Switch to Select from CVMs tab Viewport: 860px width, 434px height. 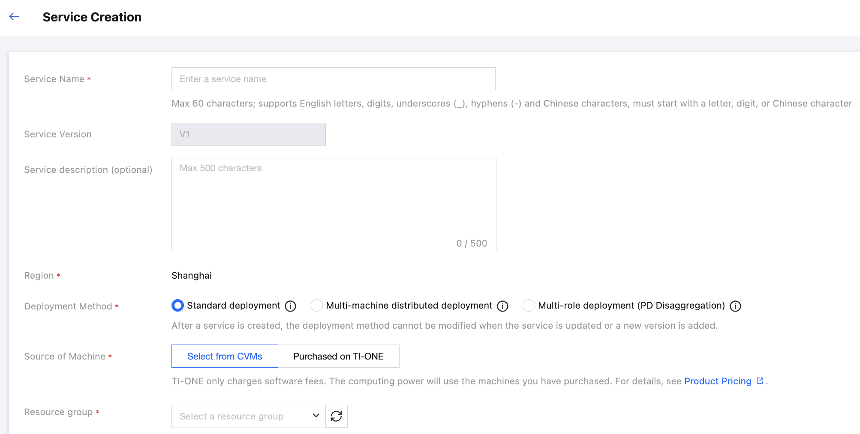click(x=225, y=356)
